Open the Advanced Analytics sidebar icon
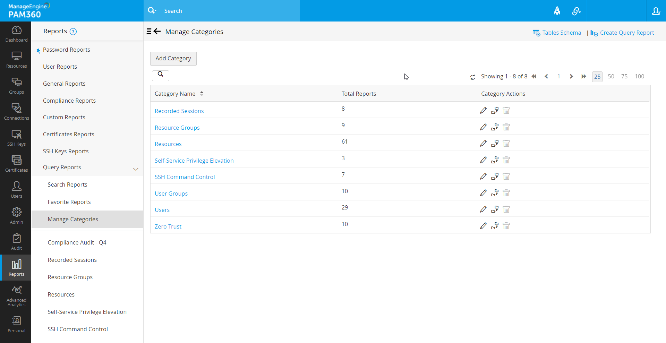Image resolution: width=666 pixels, height=343 pixels. pos(16,295)
